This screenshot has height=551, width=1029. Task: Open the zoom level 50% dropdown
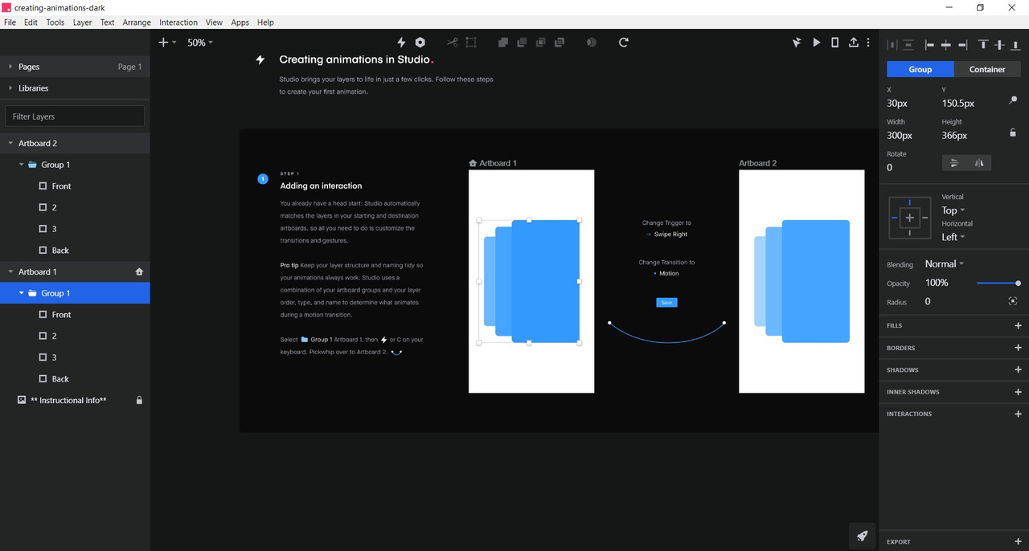tap(200, 43)
